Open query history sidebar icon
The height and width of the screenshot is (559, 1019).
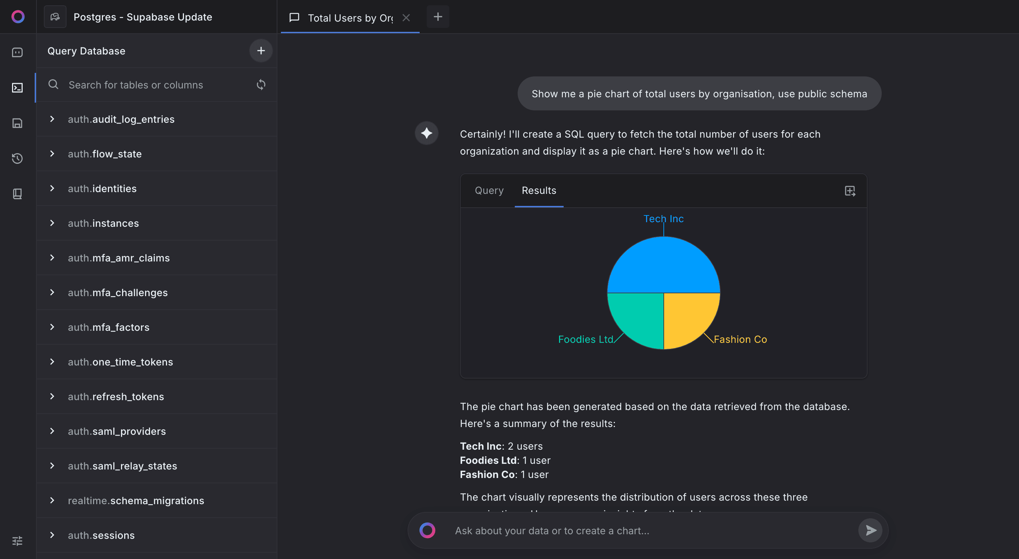click(17, 158)
